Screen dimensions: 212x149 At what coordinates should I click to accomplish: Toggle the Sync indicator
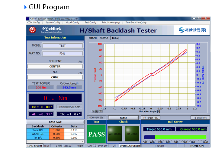(x=95, y=146)
